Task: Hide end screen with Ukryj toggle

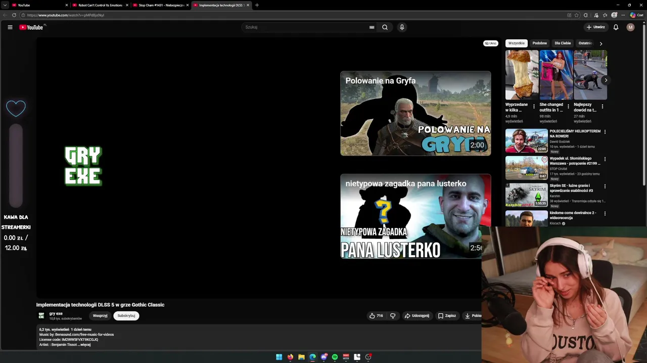Action: (490, 43)
